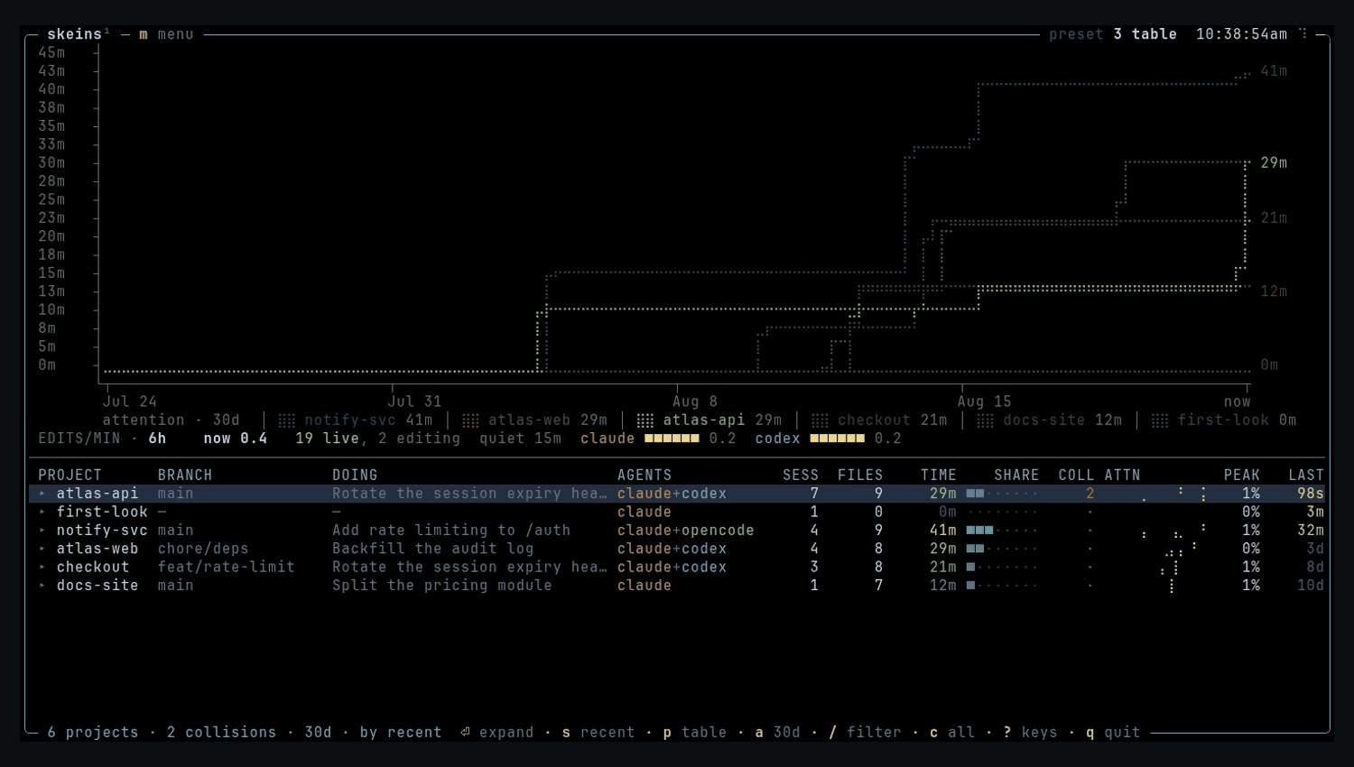Click the feat/rate-limit branch cell
Image resolution: width=1354 pixels, height=767 pixels.
227,567
